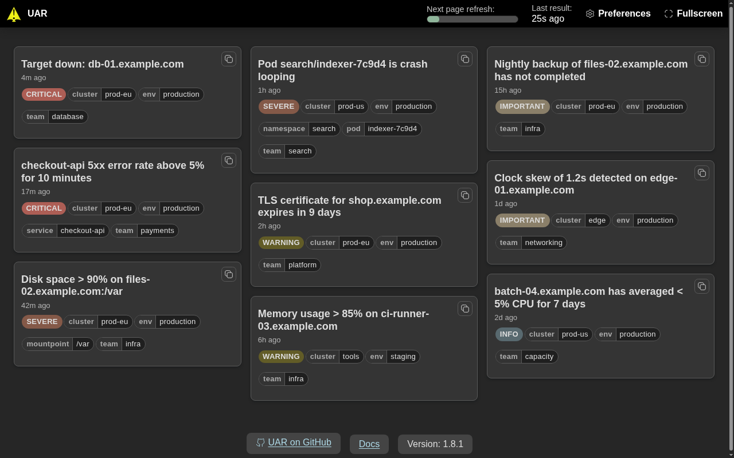
Task: Copy the clock skew alert
Action: click(702, 173)
